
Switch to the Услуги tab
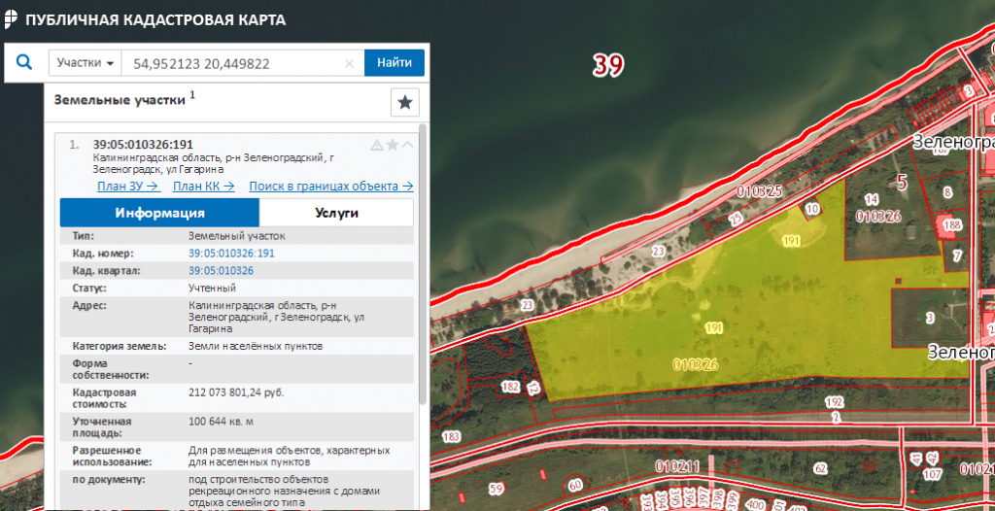[x=336, y=213]
